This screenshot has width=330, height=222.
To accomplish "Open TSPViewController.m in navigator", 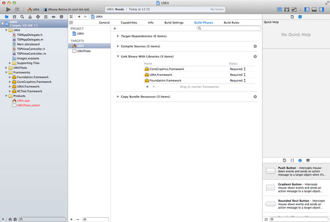I will tap(31, 54).
